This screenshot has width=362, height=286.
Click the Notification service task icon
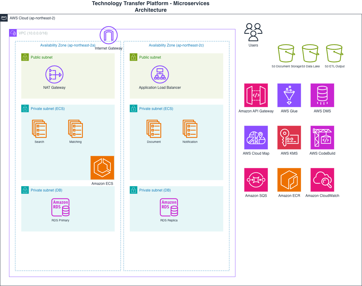[190, 129]
